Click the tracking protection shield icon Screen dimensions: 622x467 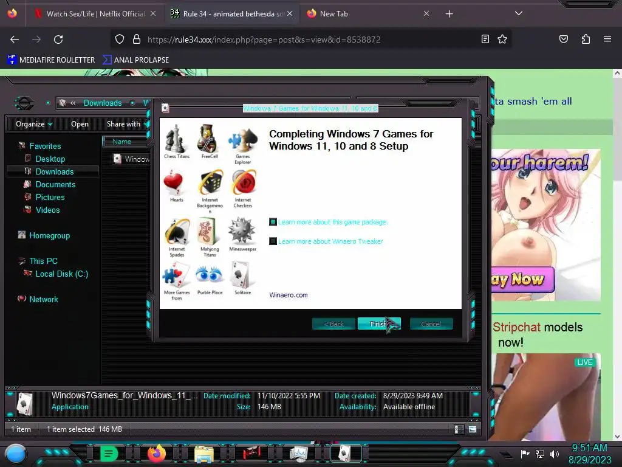click(120, 40)
